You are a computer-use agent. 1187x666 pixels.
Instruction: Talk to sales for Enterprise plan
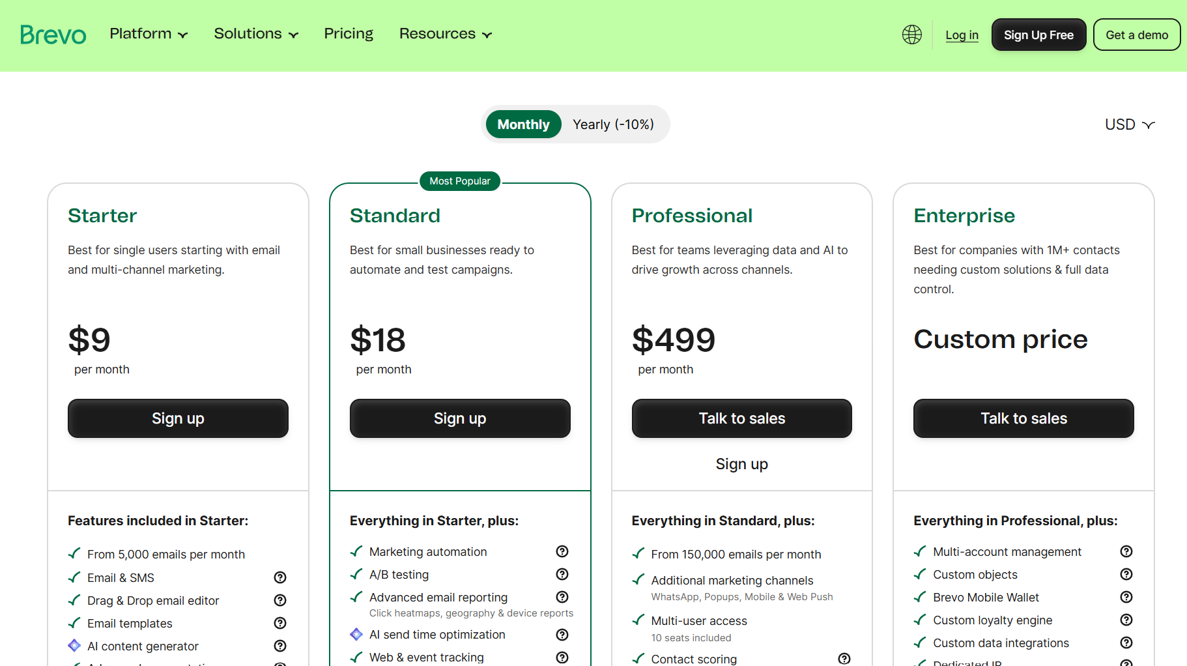click(x=1023, y=418)
